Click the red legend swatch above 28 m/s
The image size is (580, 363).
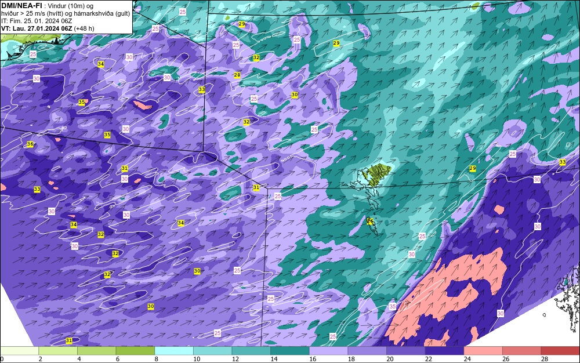(560, 351)
